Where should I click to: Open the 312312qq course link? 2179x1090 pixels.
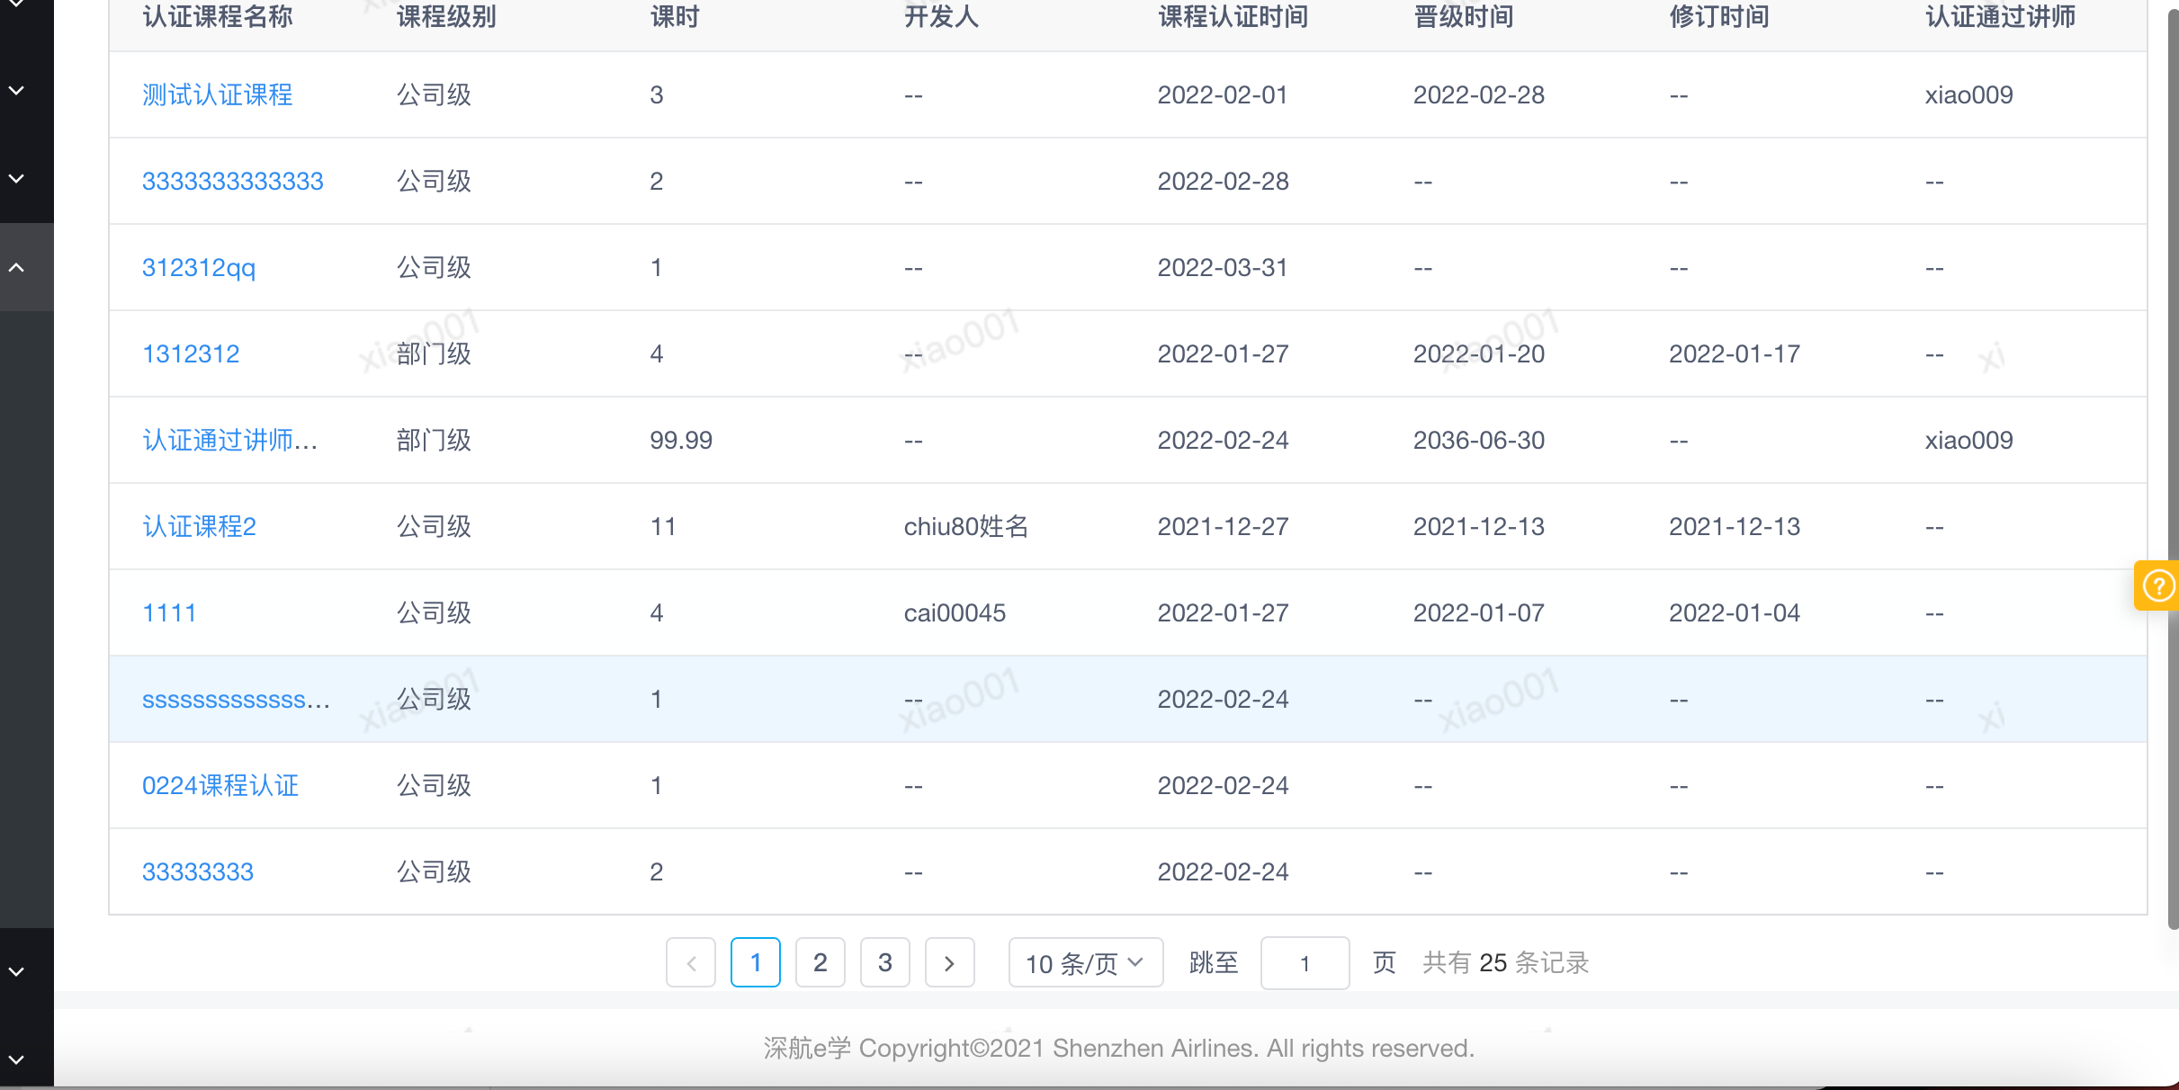(198, 267)
